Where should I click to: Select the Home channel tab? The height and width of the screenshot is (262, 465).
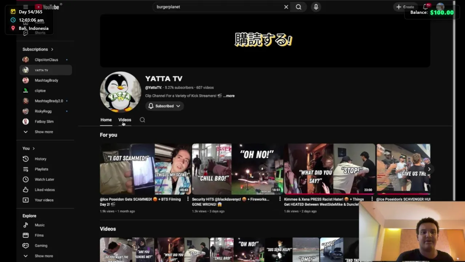[106, 120]
